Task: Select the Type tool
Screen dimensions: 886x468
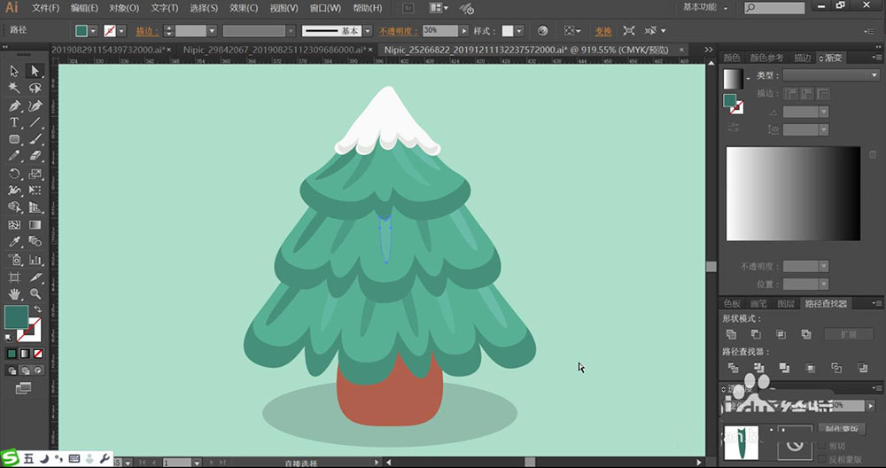Action: coord(15,122)
